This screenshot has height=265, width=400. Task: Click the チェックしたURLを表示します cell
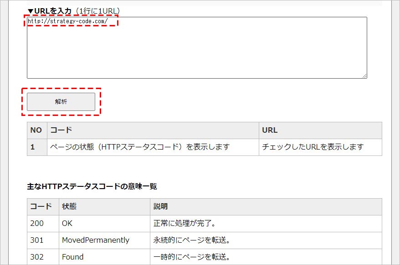tap(313, 147)
